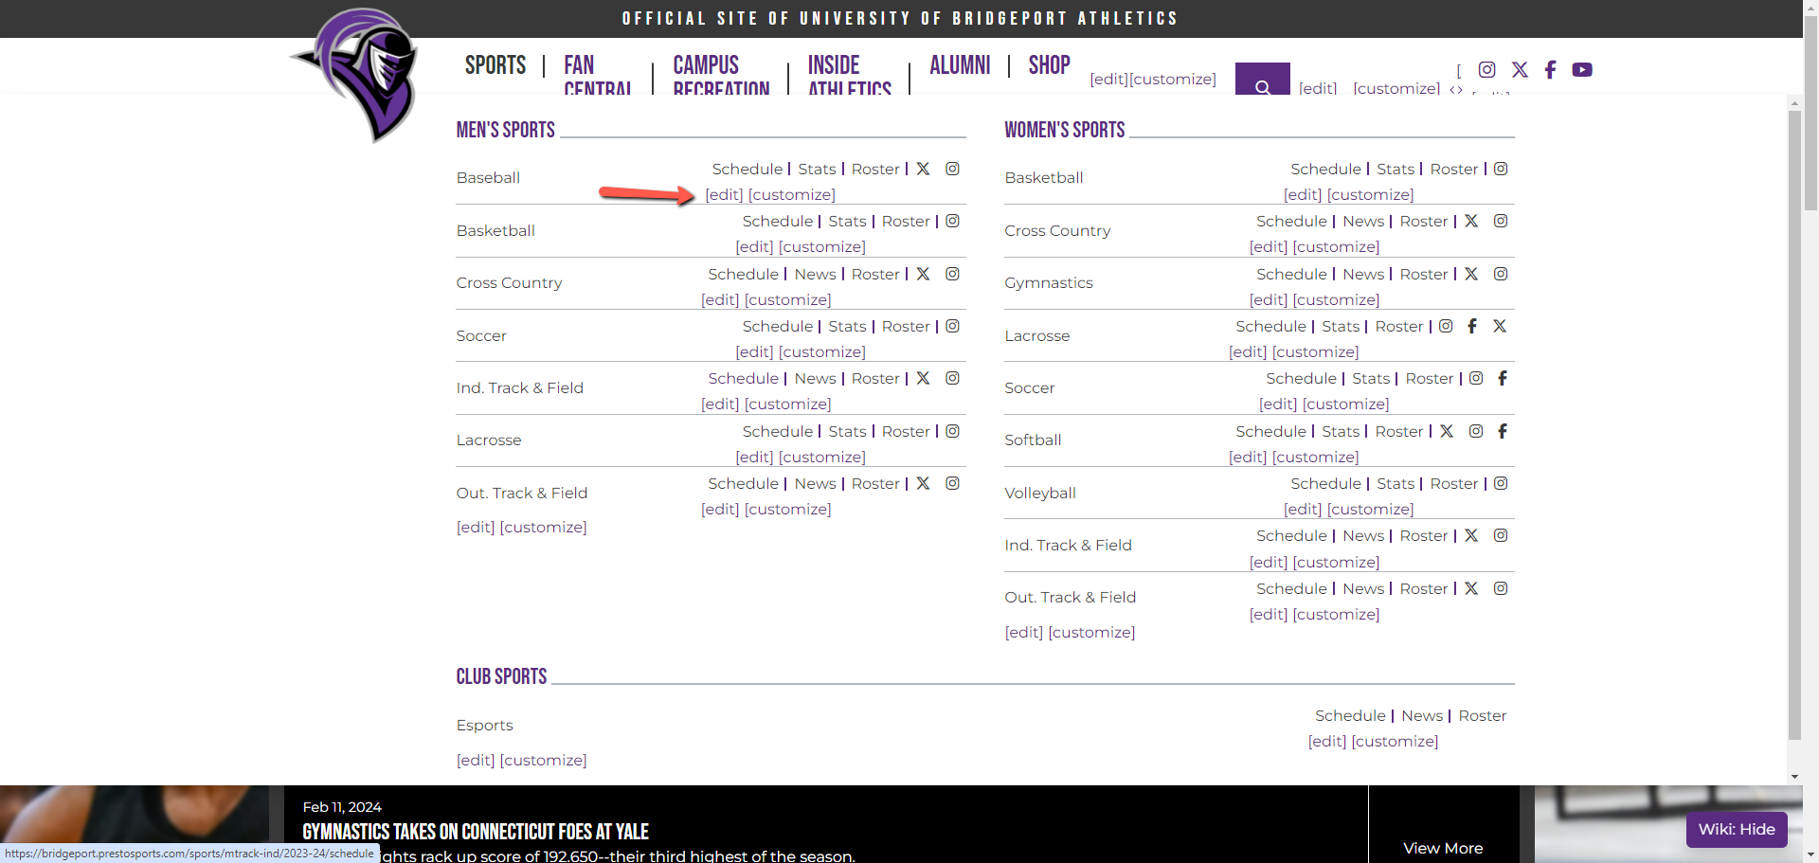Click the Wiki: Hide button
The height and width of the screenshot is (863, 1819).
click(1737, 829)
